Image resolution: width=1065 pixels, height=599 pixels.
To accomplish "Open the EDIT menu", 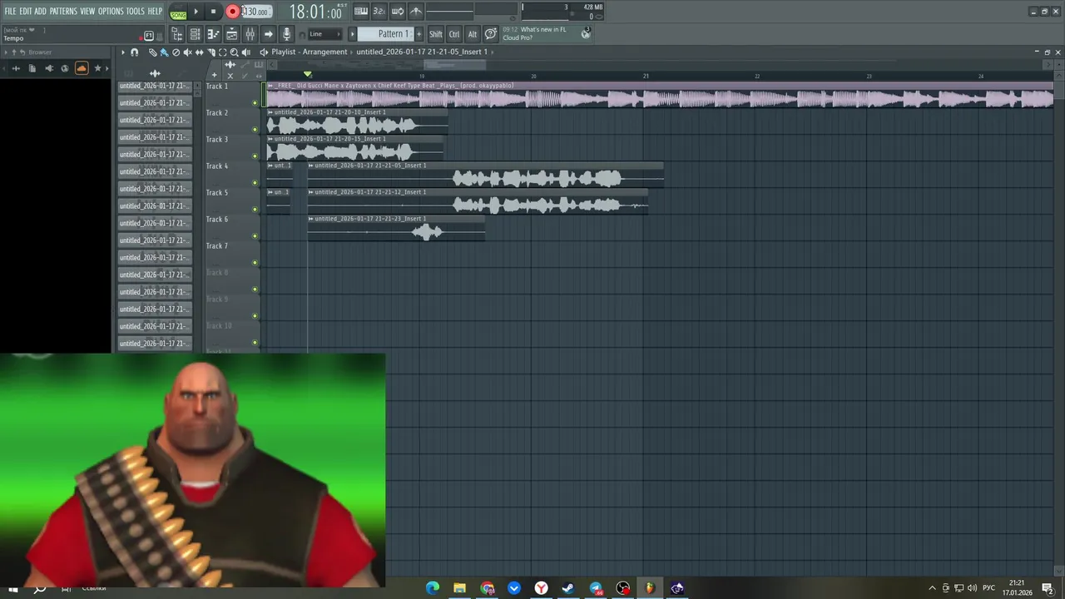I will click(x=26, y=11).
